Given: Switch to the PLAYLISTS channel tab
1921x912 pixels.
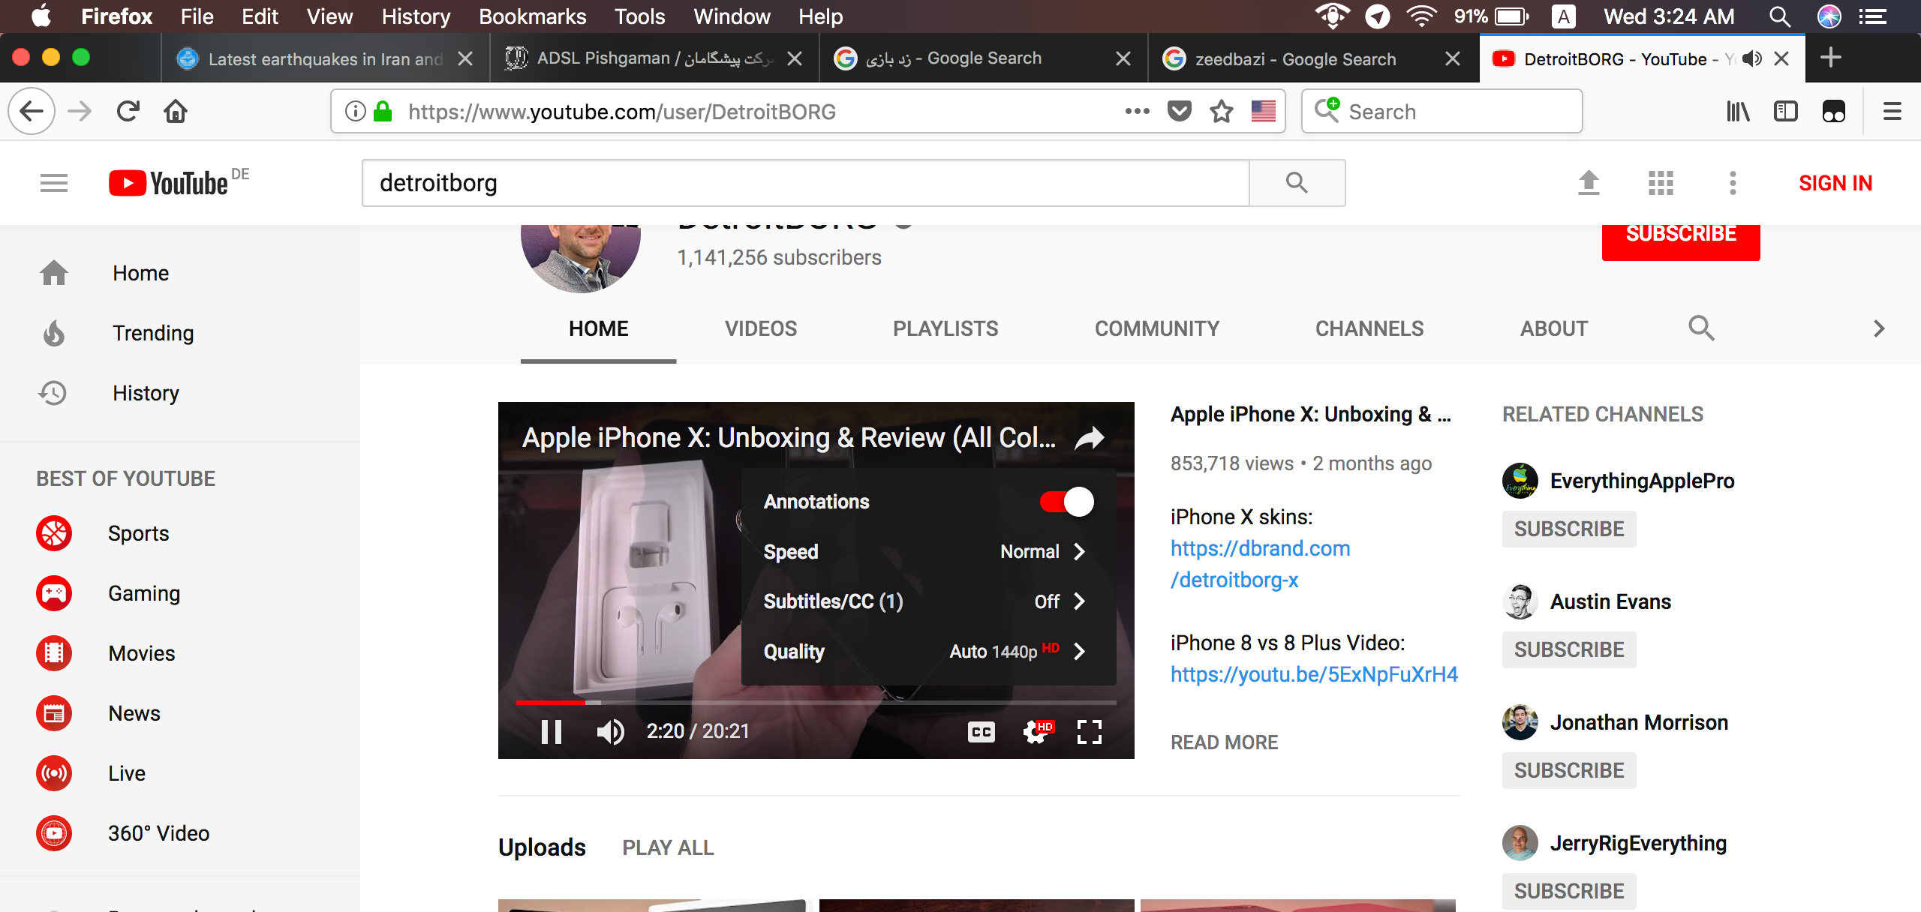Looking at the screenshot, I should pos(945,328).
